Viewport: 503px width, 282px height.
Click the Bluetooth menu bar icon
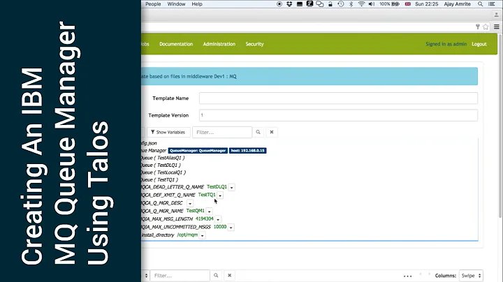pyautogui.click(x=351, y=4)
